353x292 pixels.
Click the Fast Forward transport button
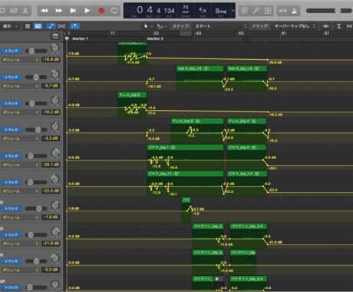(x=59, y=11)
